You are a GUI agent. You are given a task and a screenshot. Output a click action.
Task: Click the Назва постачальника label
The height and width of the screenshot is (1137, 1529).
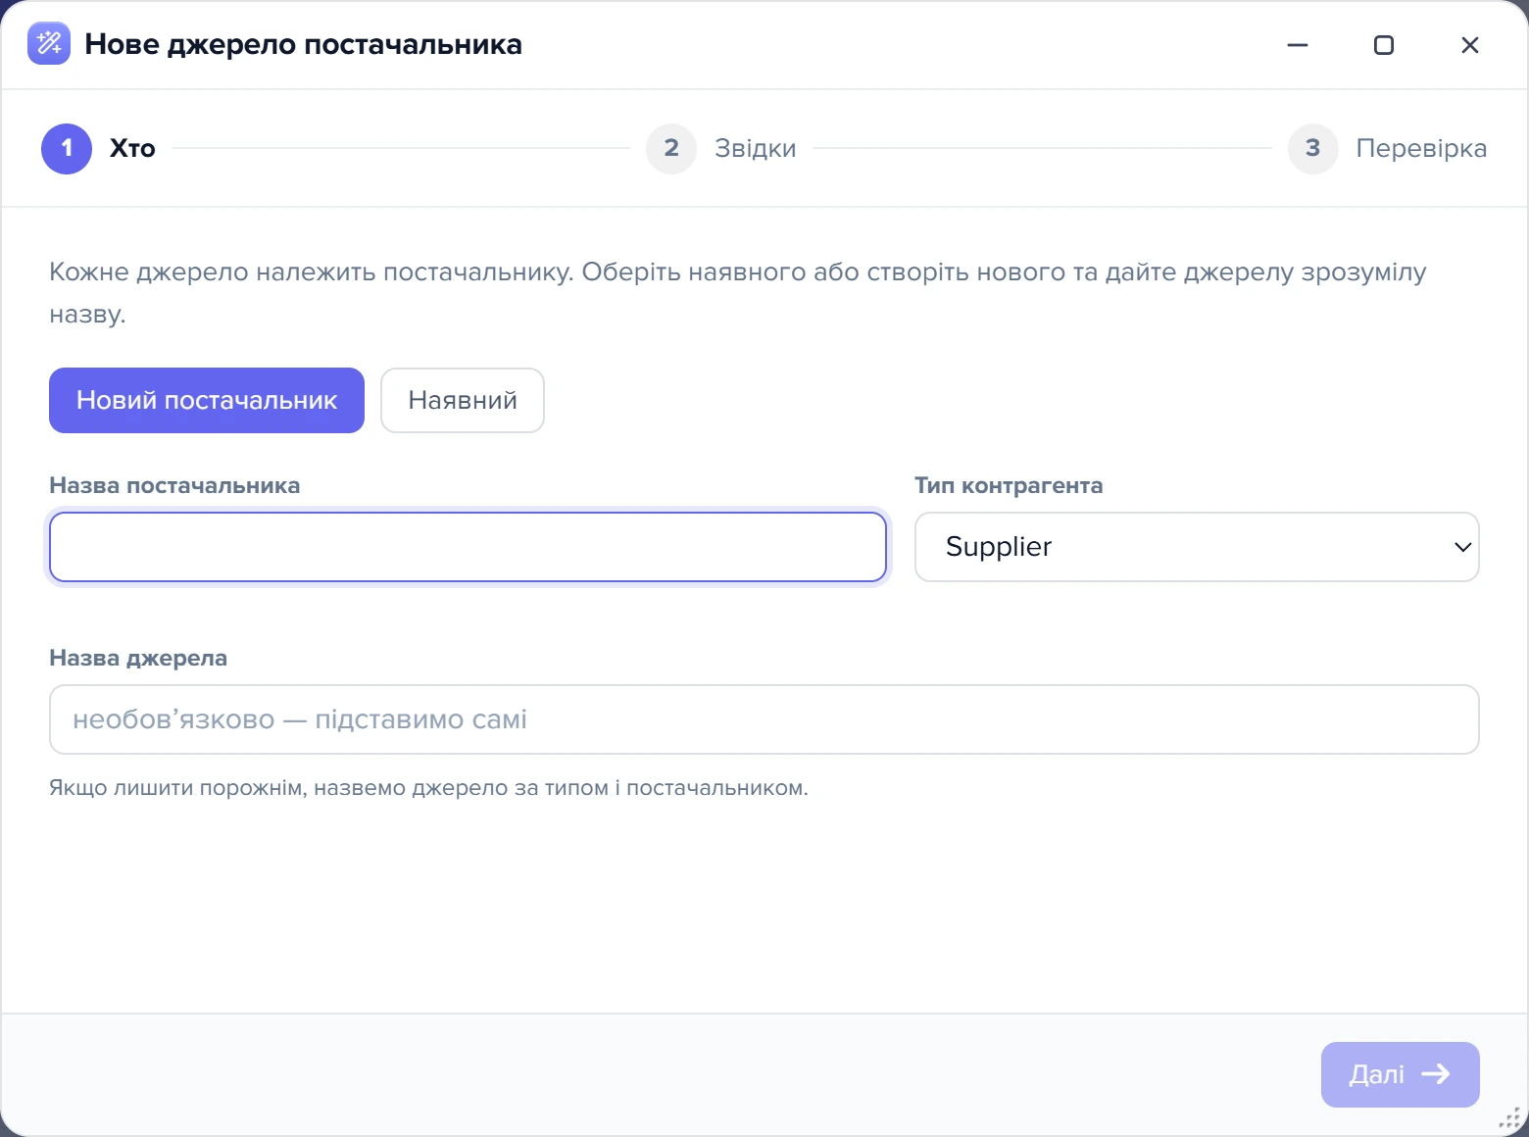click(174, 485)
